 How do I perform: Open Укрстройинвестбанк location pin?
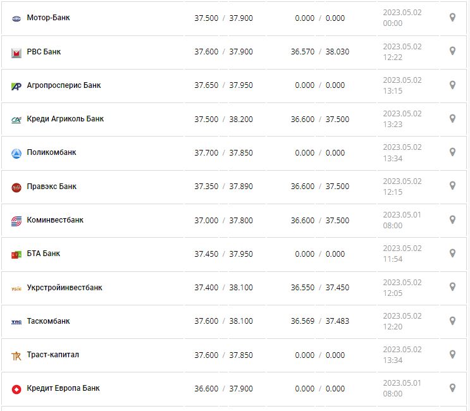tap(452, 287)
